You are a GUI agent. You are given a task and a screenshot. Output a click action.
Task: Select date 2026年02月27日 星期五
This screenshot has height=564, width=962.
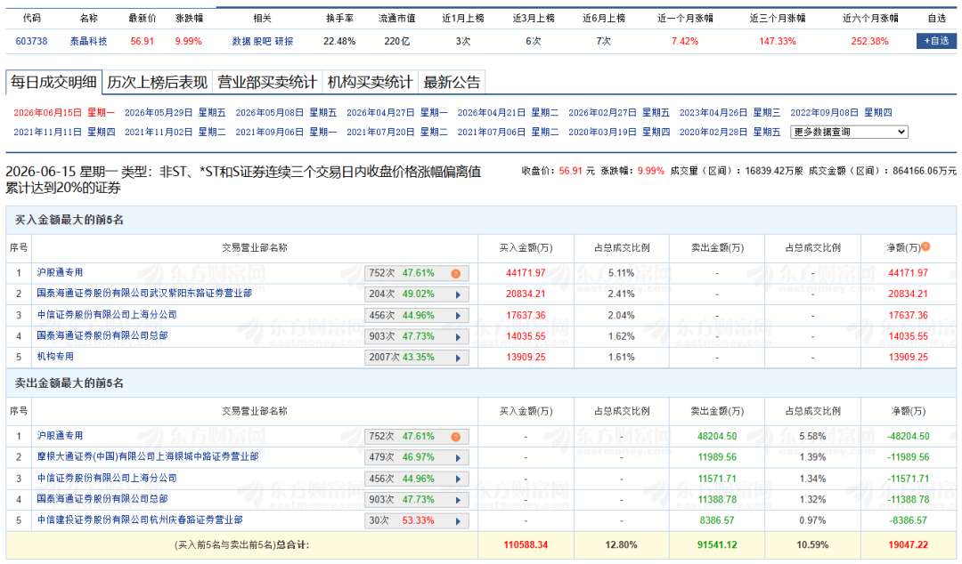click(619, 112)
